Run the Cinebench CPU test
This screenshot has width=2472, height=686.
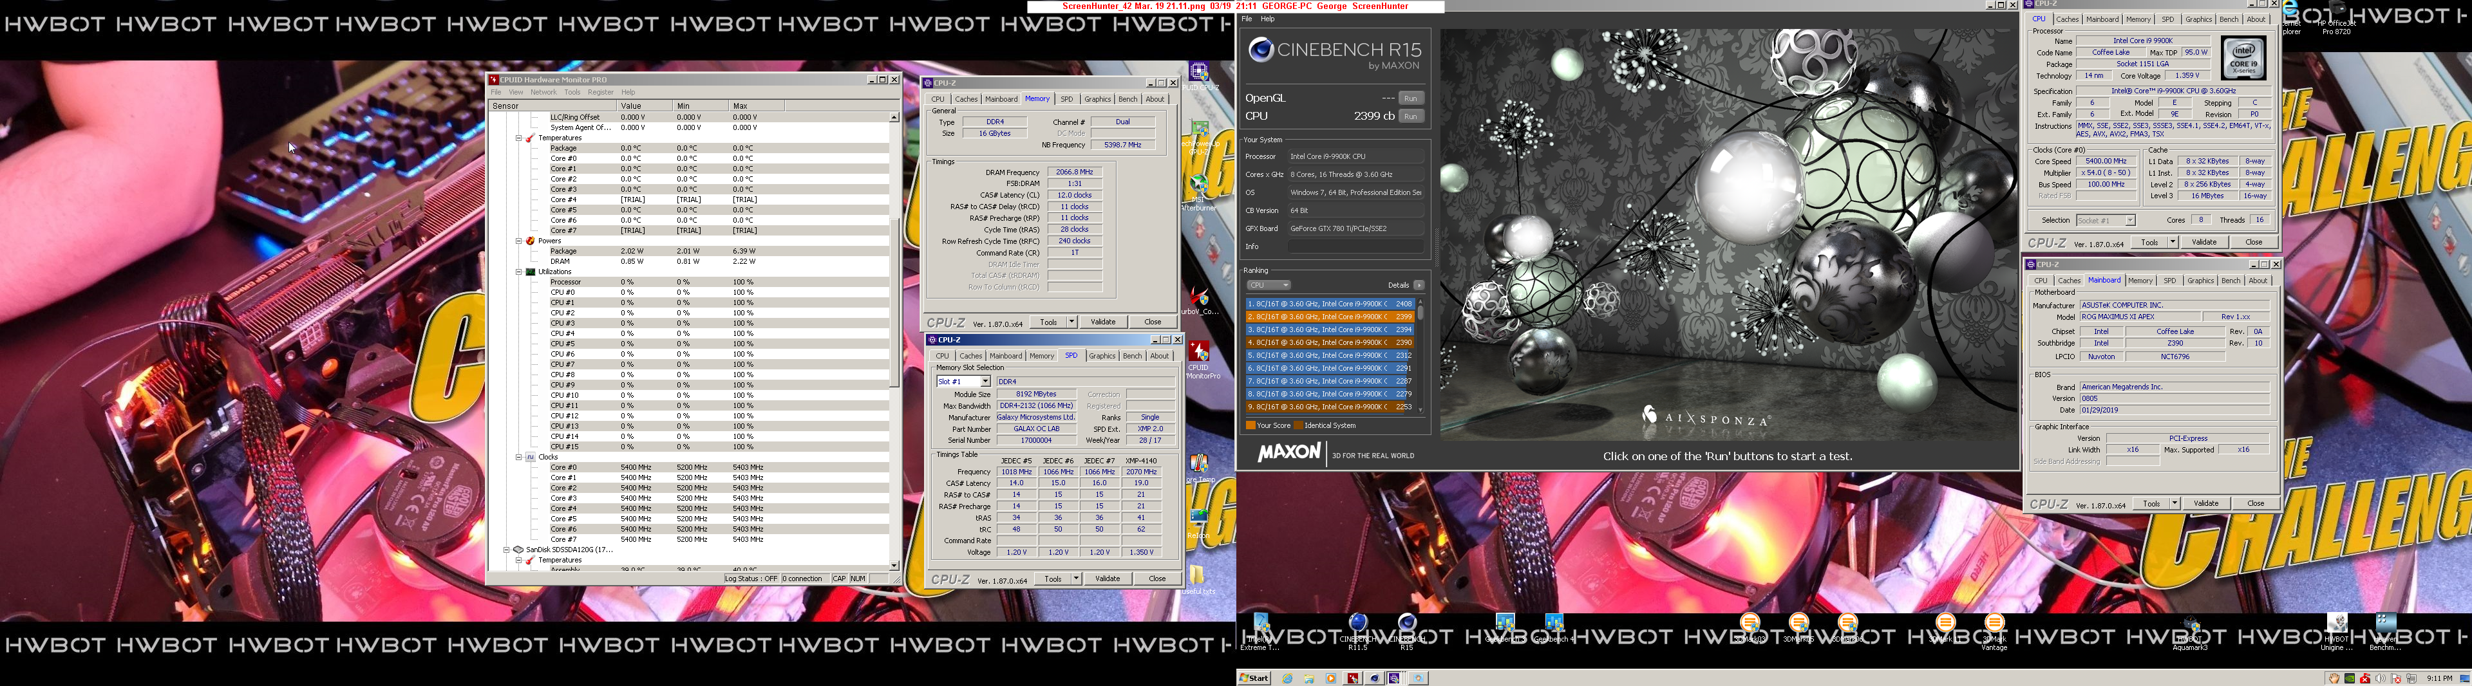(1411, 116)
